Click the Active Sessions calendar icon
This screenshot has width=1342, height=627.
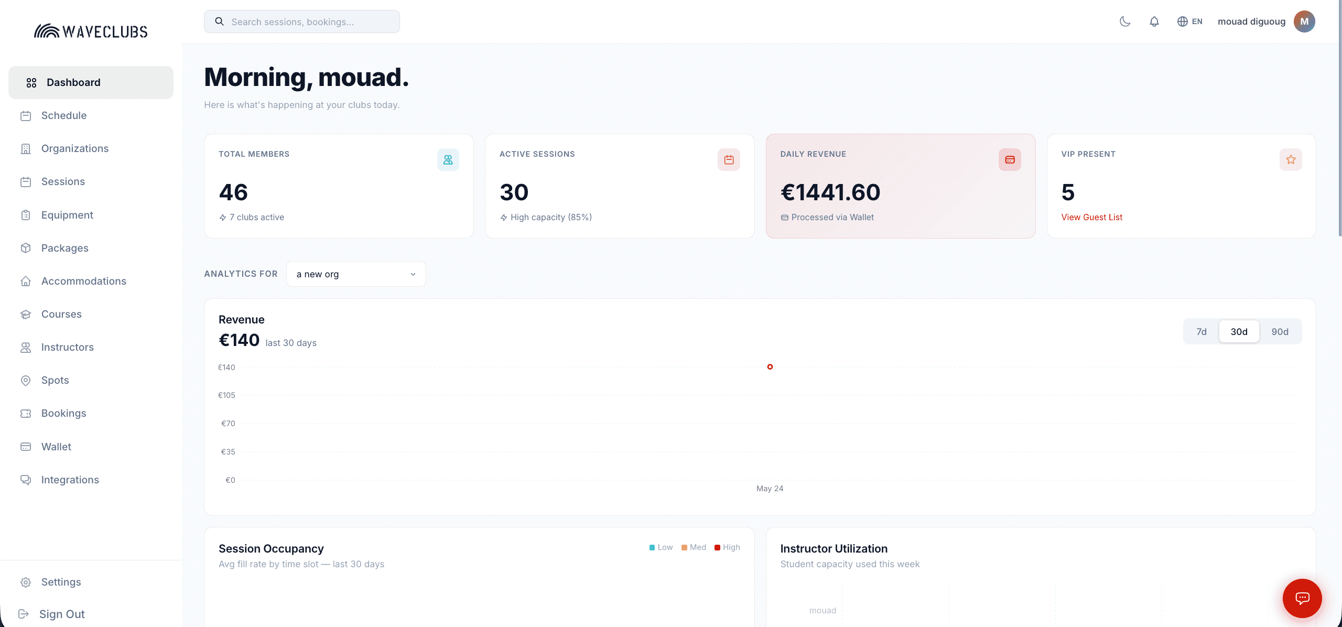click(x=729, y=160)
